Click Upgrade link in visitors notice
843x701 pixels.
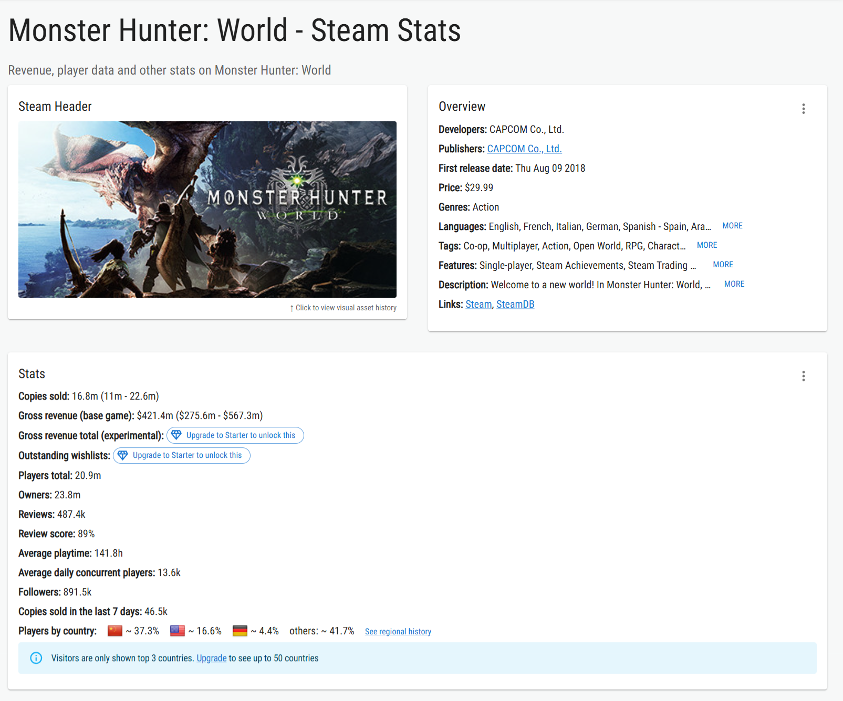click(x=212, y=658)
